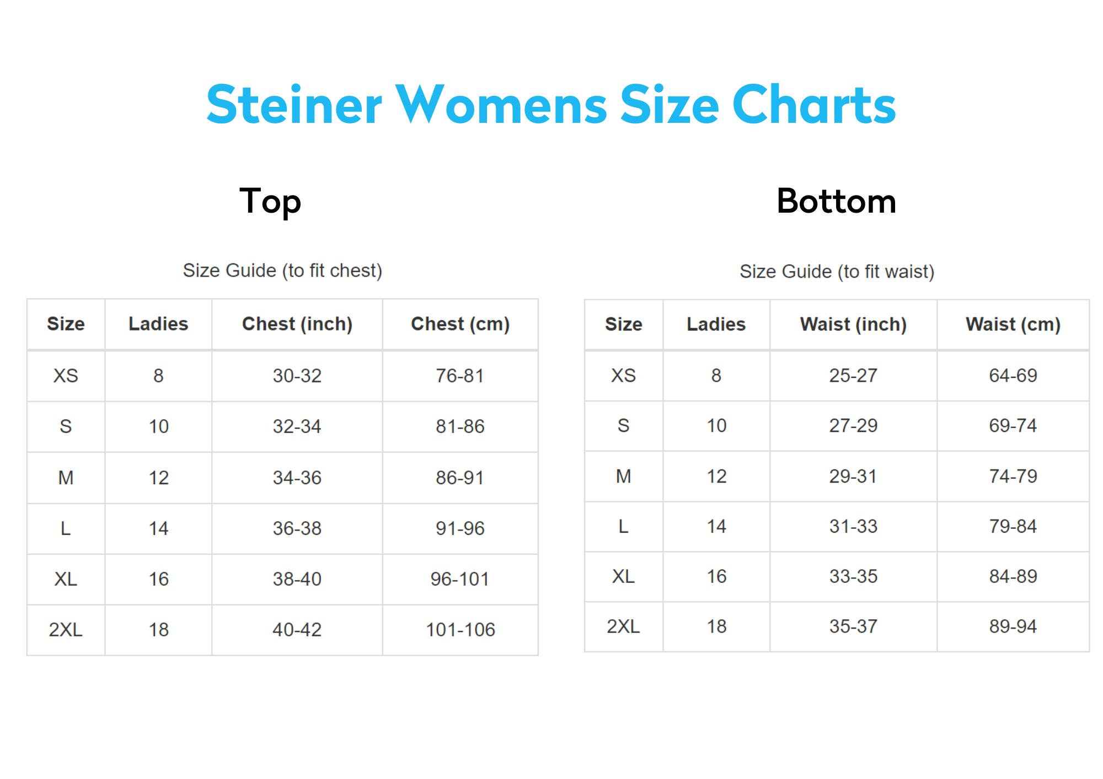Click the '34-36' chest inch cell
The image size is (1103, 779).
point(297,478)
